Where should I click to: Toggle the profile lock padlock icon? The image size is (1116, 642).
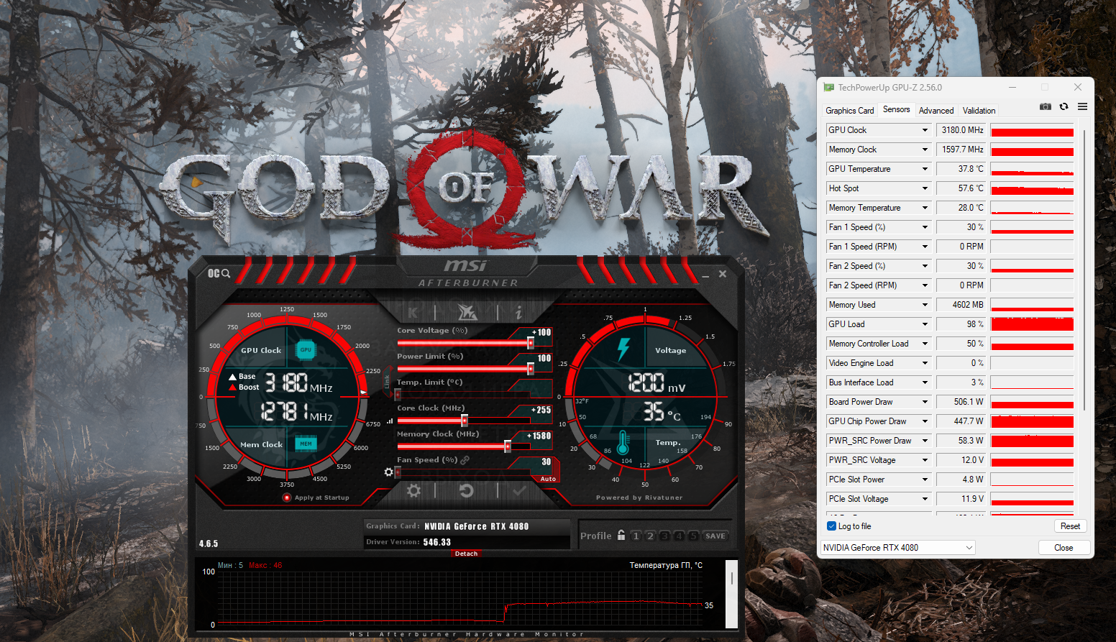coord(621,535)
